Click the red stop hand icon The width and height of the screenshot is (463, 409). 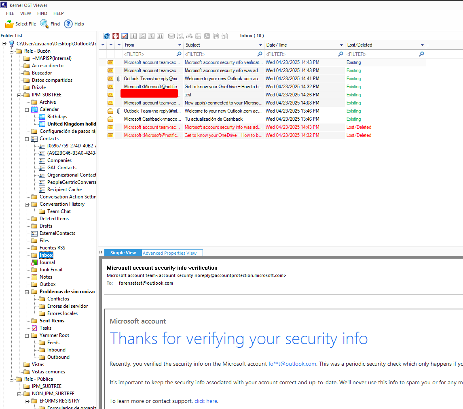point(116,36)
